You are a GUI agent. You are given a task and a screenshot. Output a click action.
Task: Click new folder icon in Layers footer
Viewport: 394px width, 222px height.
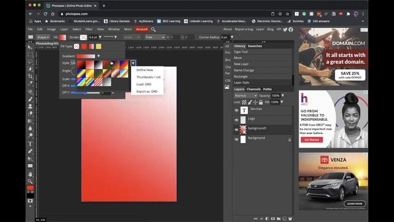point(278,219)
